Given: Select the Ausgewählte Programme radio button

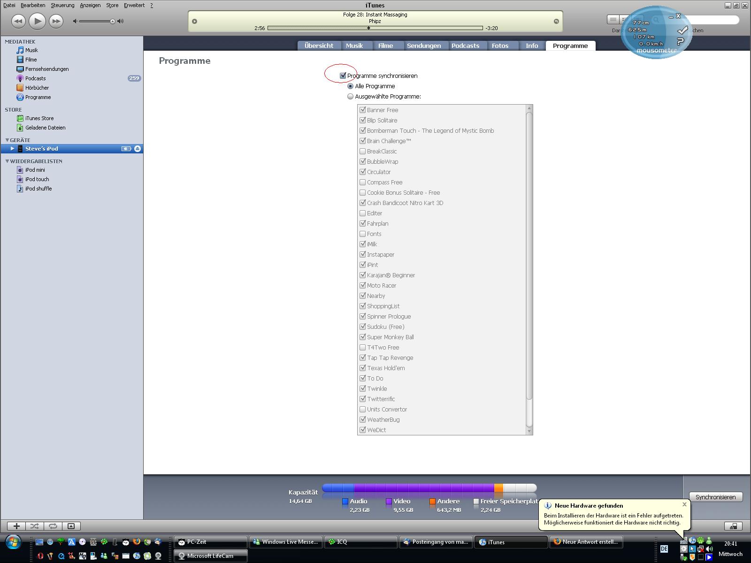Looking at the screenshot, I should pyautogui.click(x=350, y=97).
